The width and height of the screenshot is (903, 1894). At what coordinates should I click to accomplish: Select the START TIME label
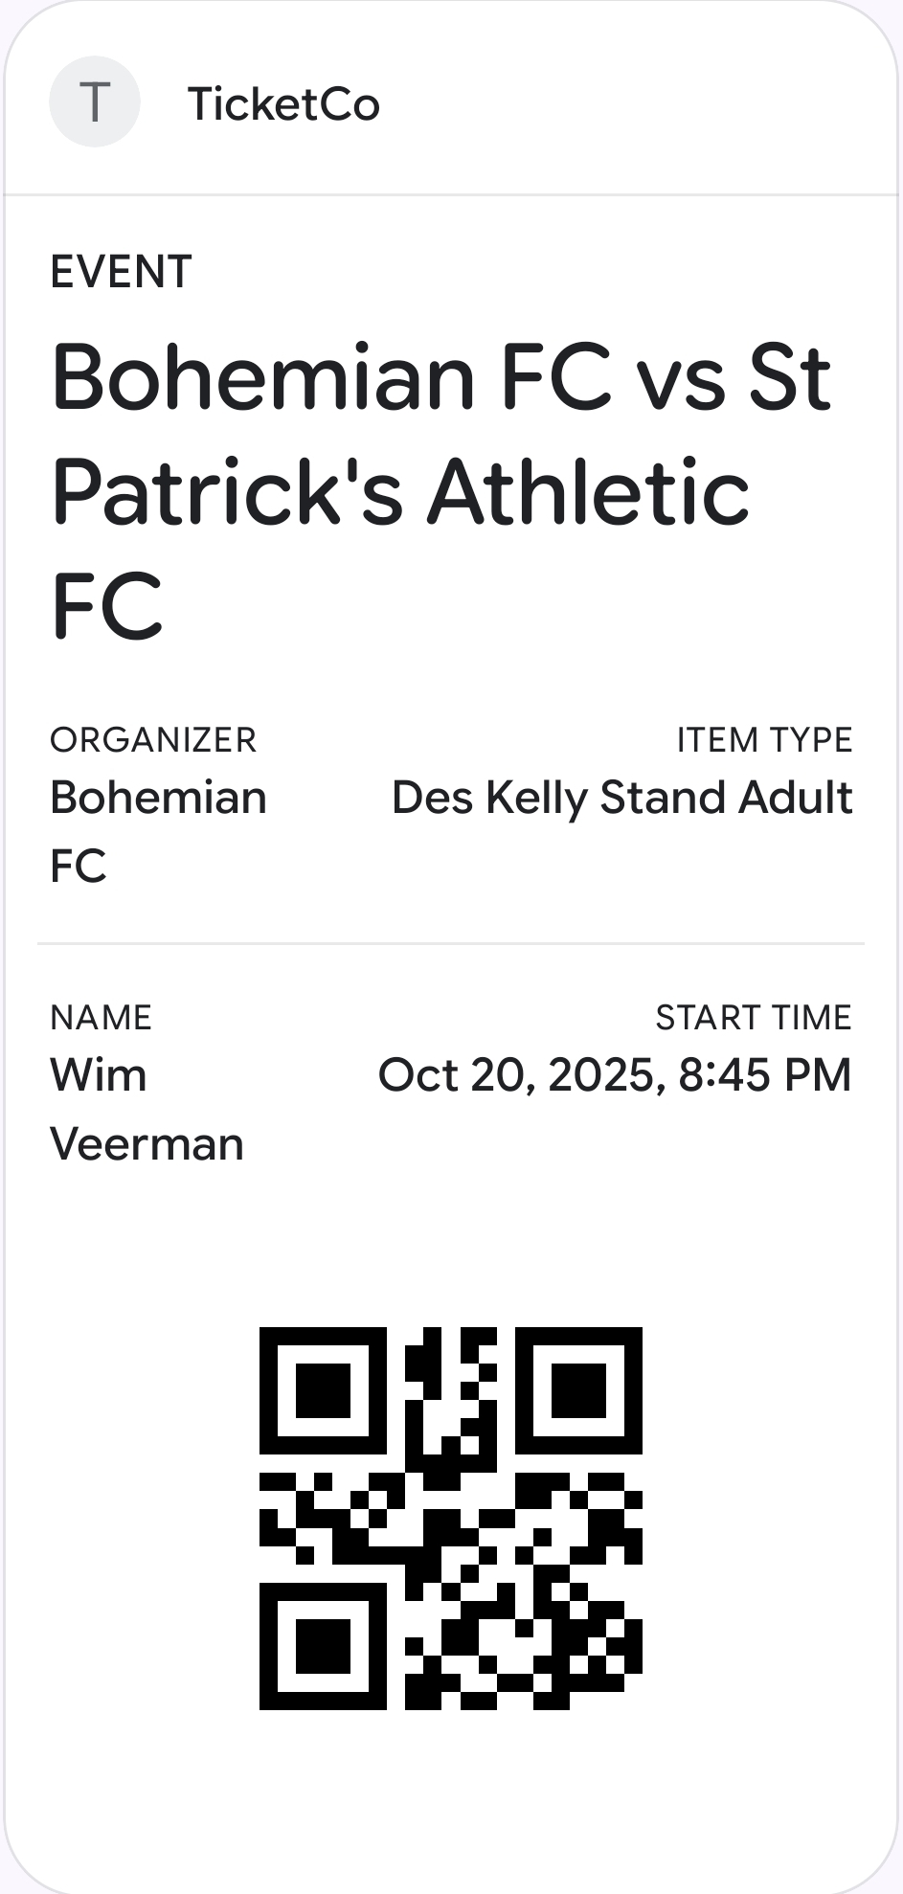coord(753,1017)
